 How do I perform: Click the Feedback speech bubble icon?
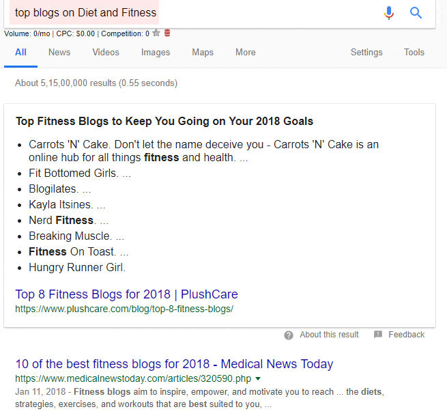[378, 335]
